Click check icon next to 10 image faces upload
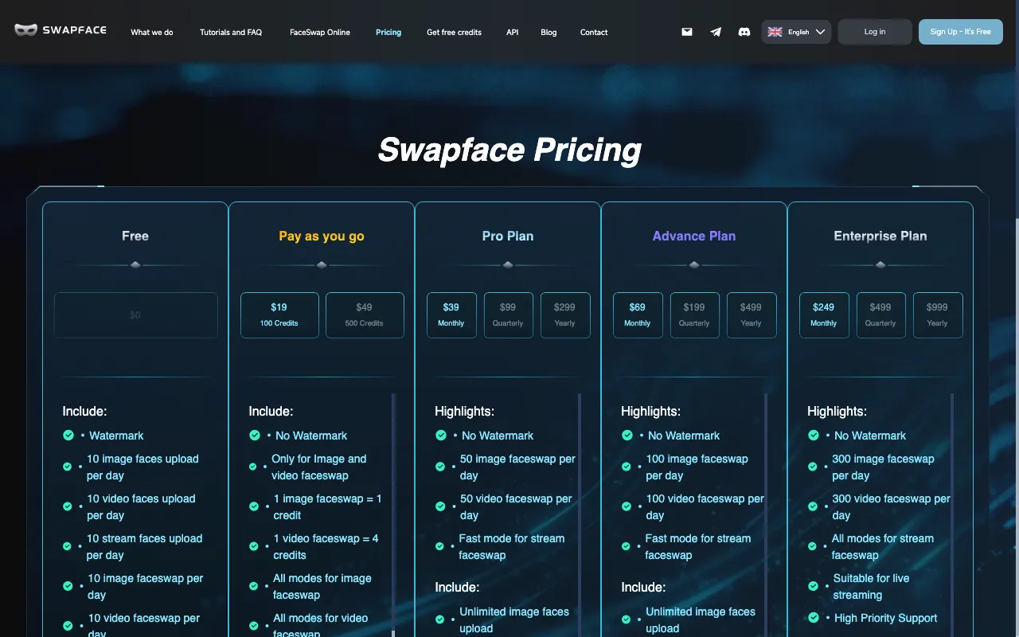This screenshot has height=637, width=1019. click(x=68, y=467)
